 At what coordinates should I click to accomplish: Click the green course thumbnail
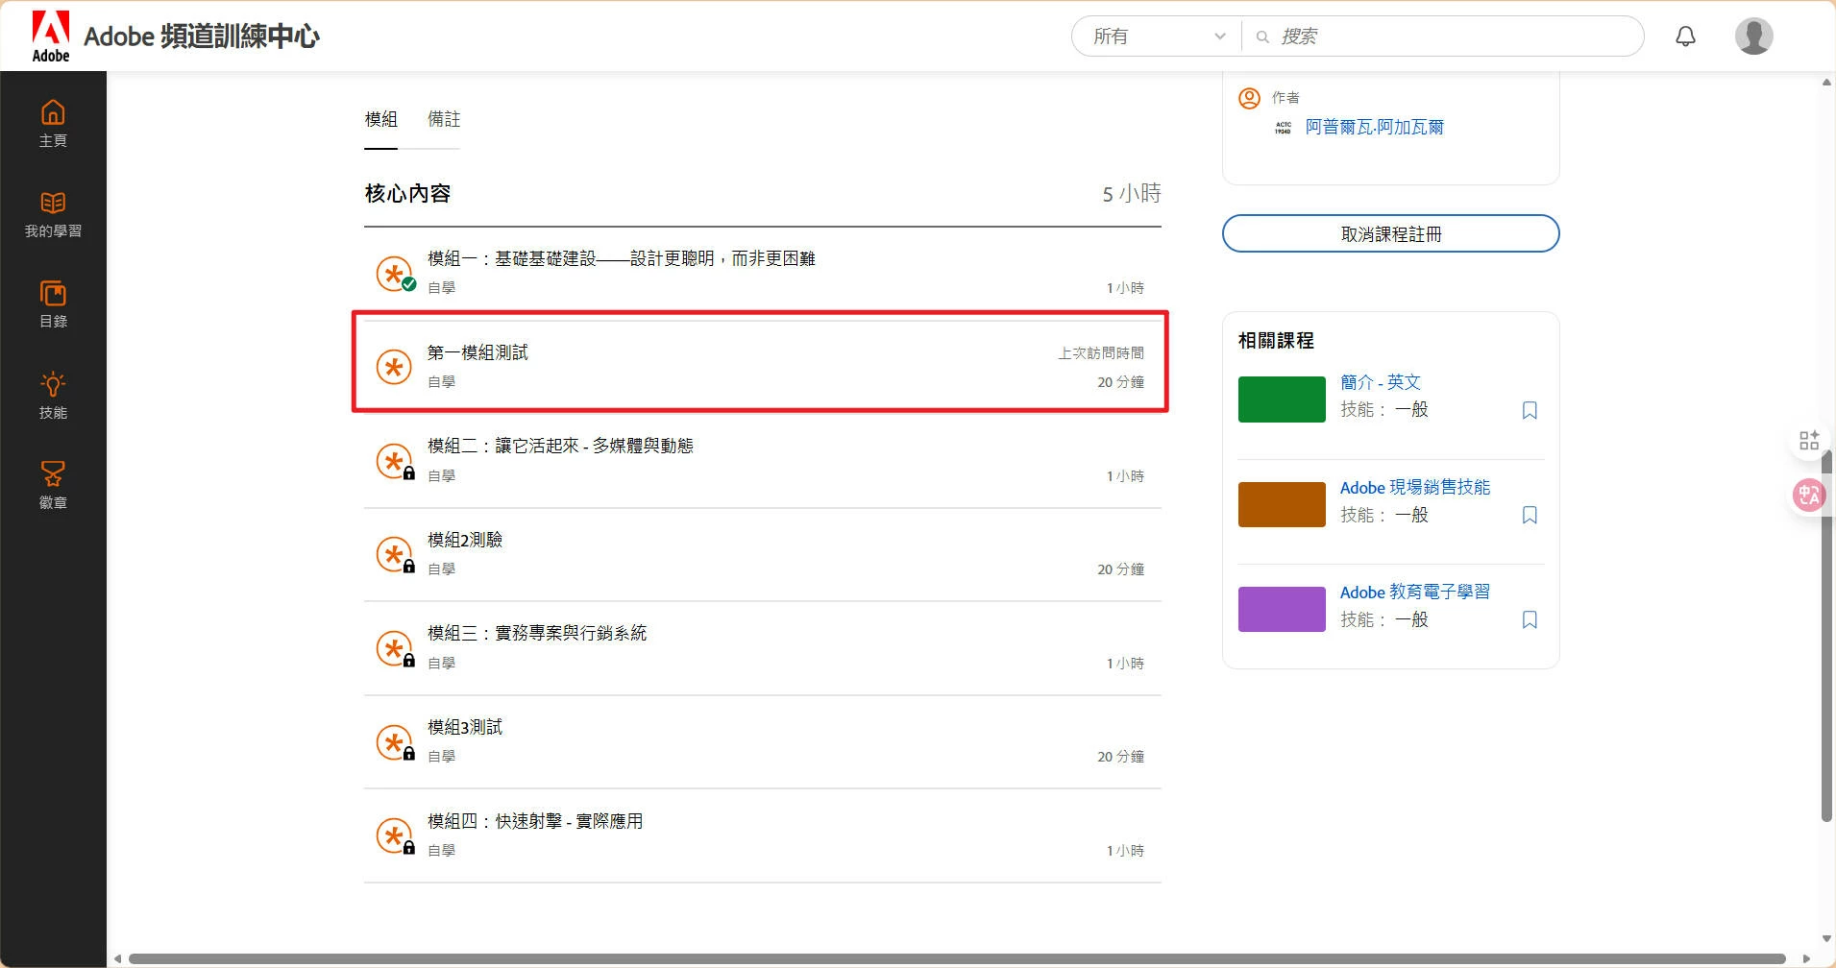point(1282,399)
